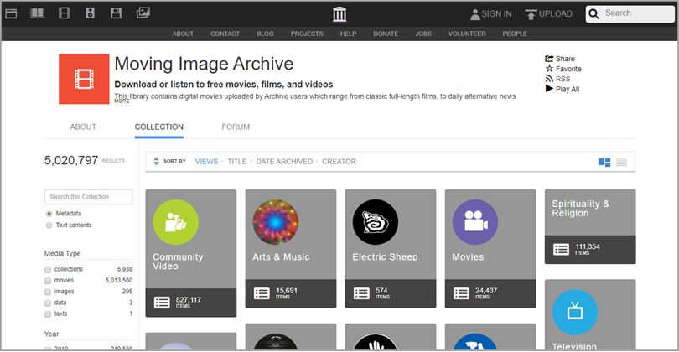This screenshot has width=679, height=352.
Task: Open the COLLECTION tab
Action: [x=159, y=127]
